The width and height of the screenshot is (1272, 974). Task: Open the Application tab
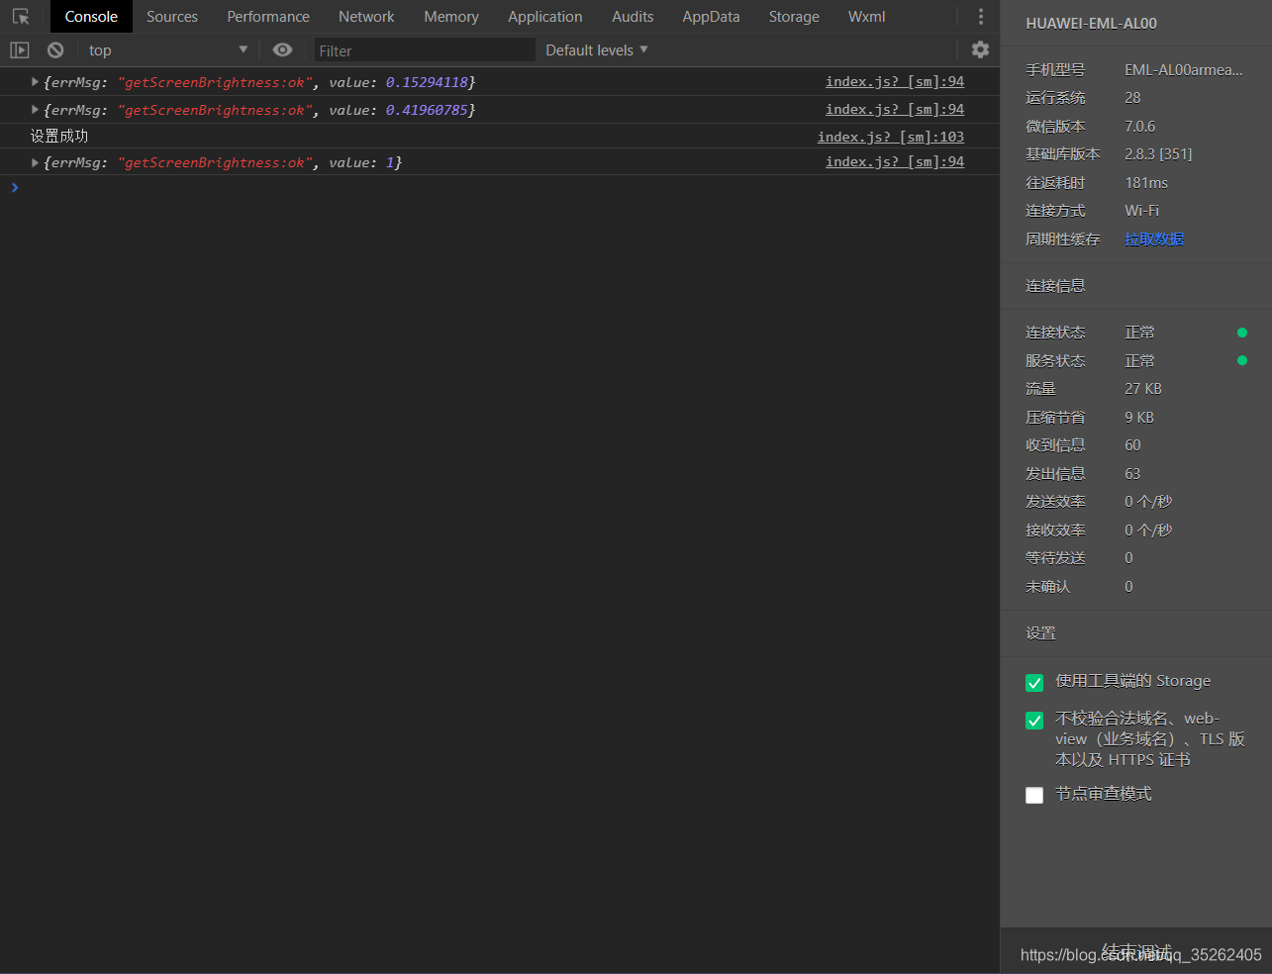click(x=545, y=17)
